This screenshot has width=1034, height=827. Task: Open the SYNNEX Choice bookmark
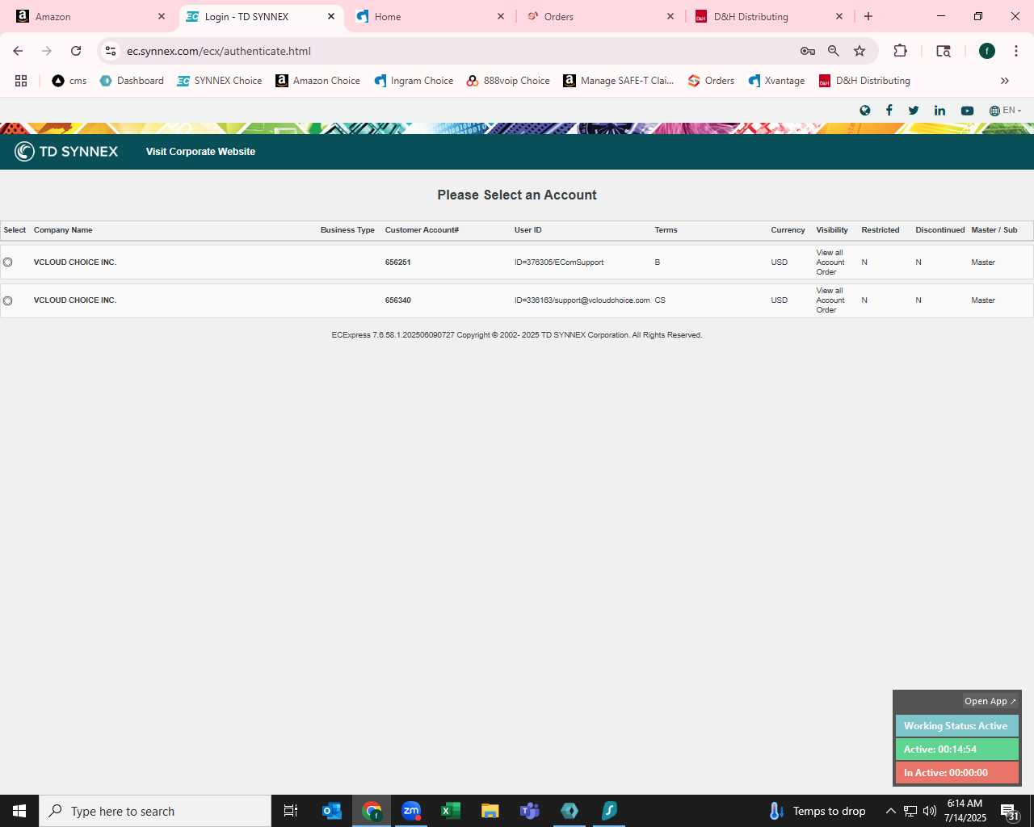[220, 81]
